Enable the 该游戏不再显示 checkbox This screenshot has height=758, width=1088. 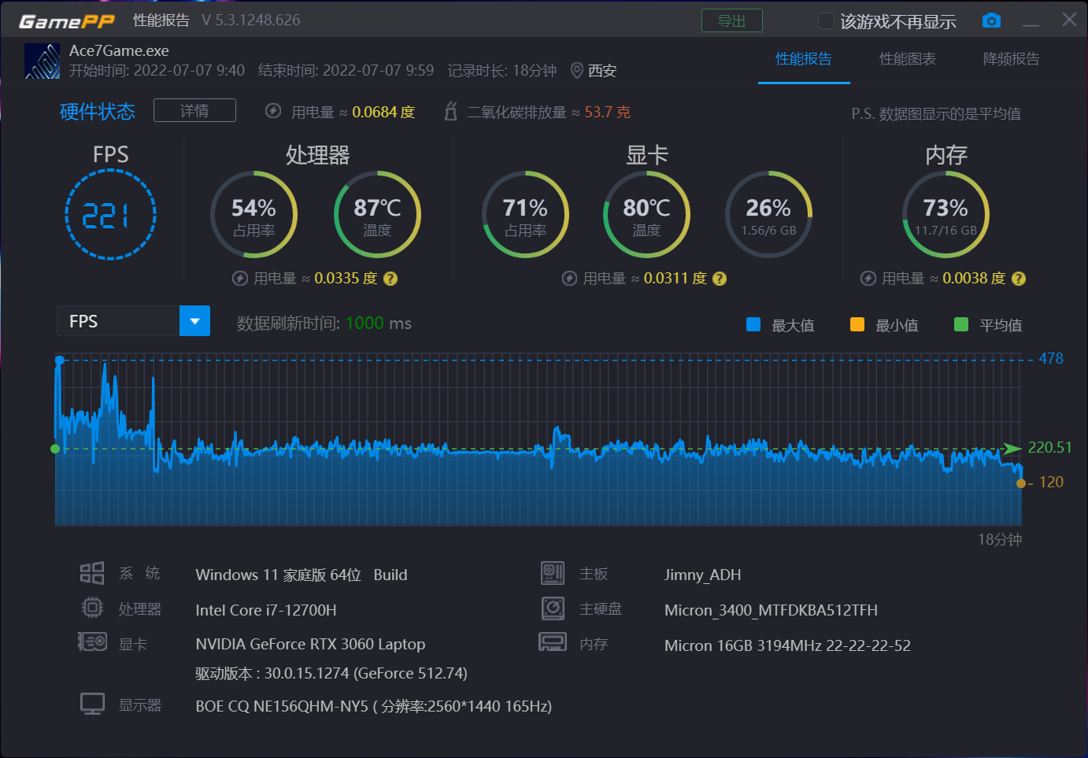coord(826,21)
